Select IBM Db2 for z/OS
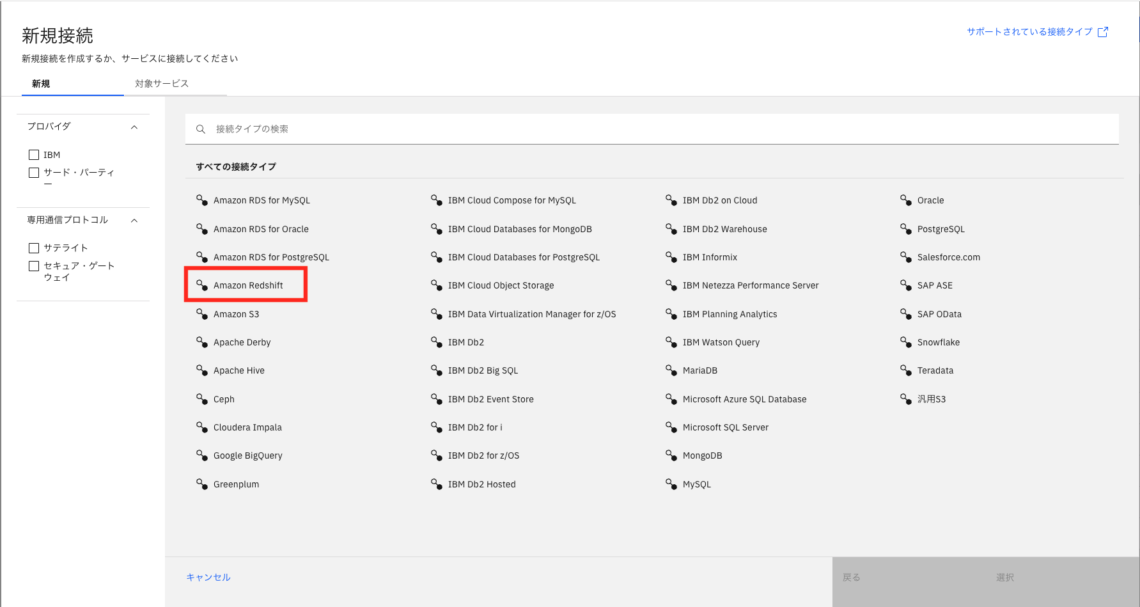This screenshot has width=1140, height=607. [483, 455]
